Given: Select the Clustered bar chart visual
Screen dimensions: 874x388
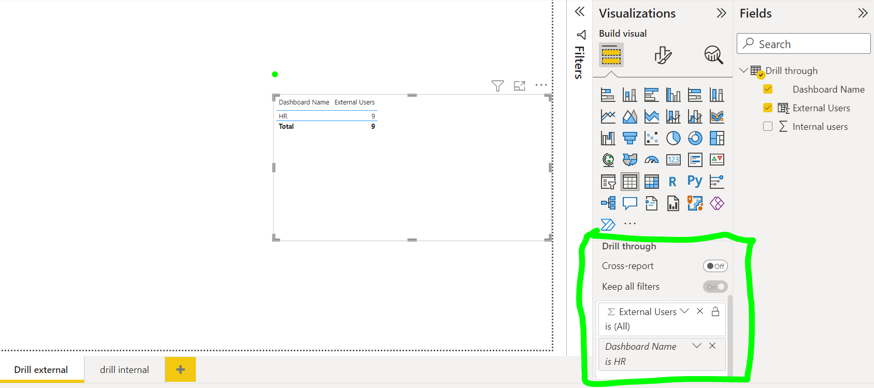Looking at the screenshot, I should click(652, 95).
